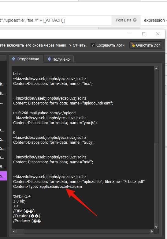The image size is (167, 239).
Task: Minimize the log window
Action: click(130, 34)
